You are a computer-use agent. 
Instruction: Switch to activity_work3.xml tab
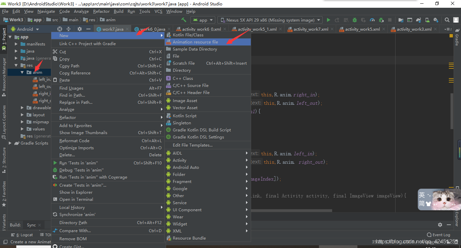click(414, 29)
